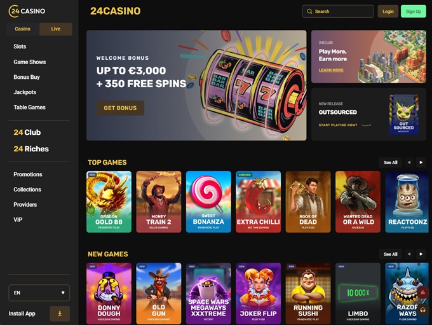Image resolution: width=432 pixels, height=325 pixels.
Task: Show previous New Games arrow
Action: pyautogui.click(x=409, y=254)
